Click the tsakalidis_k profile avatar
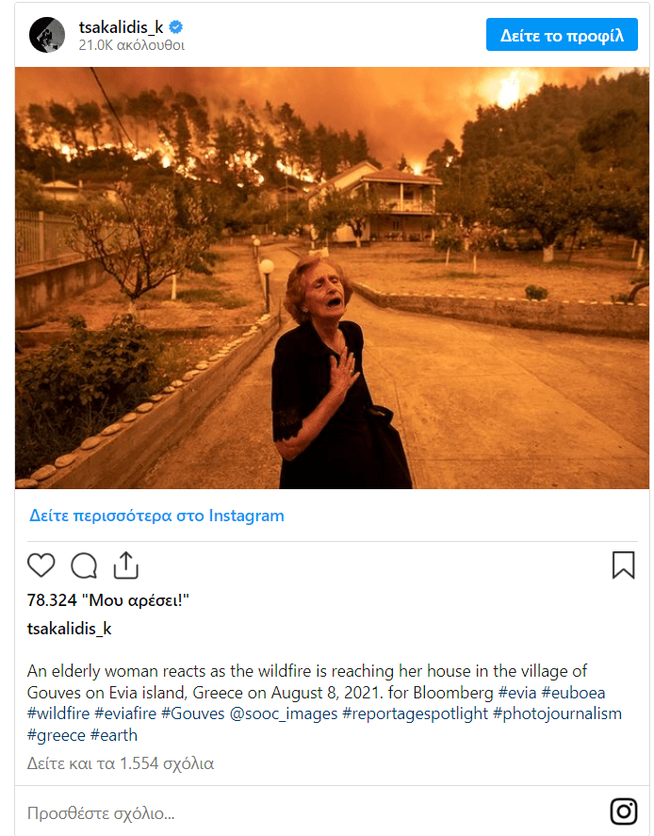This screenshot has height=836, width=654. point(47,35)
